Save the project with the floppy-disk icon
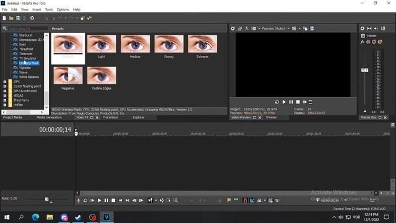 tap(18, 18)
